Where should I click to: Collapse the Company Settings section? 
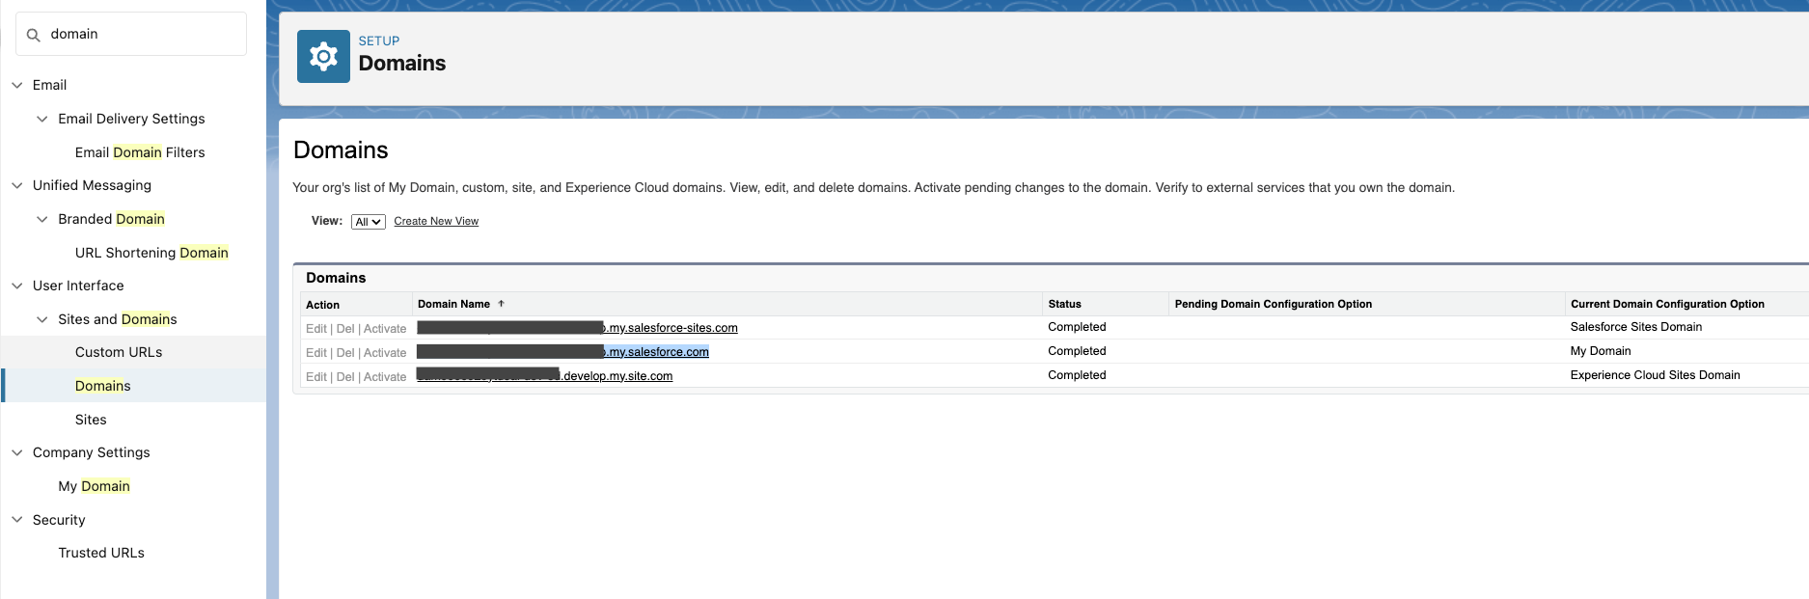pyautogui.click(x=17, y=452)
